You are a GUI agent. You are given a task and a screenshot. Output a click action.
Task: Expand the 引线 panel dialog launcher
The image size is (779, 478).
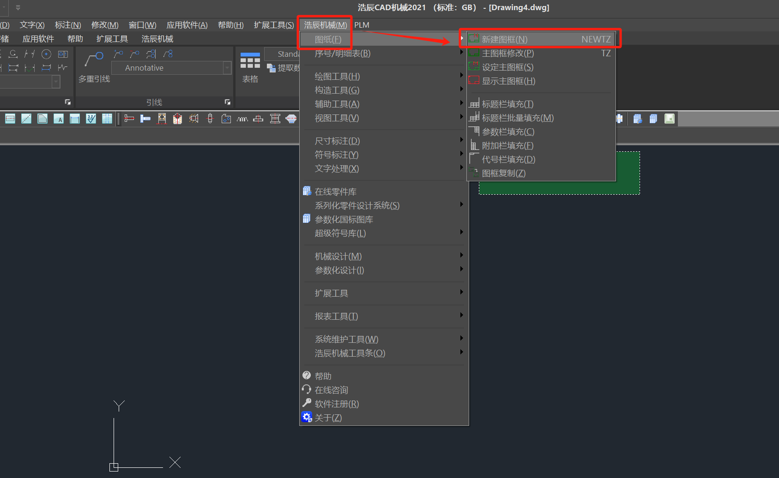click(x=227, y=102)
